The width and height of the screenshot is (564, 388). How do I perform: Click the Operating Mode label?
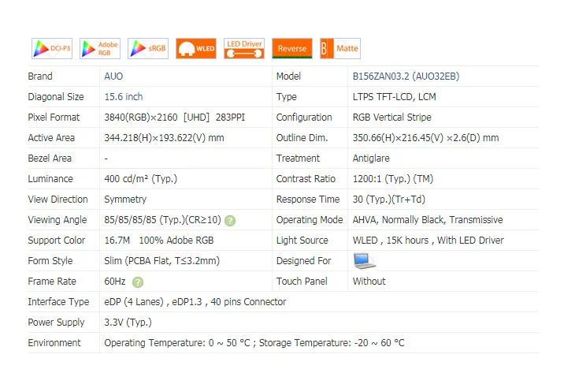tap(310, 220)
